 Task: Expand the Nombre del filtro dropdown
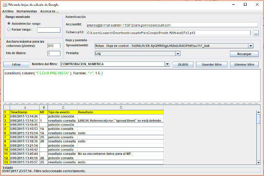click(x=167, y=64)
